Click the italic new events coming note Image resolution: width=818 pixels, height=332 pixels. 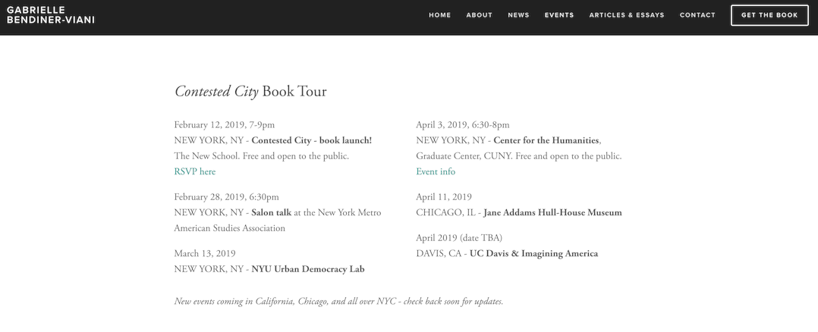point(338,301)
